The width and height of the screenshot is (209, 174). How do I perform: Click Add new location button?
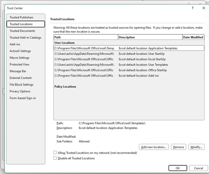tap(154, 147)
